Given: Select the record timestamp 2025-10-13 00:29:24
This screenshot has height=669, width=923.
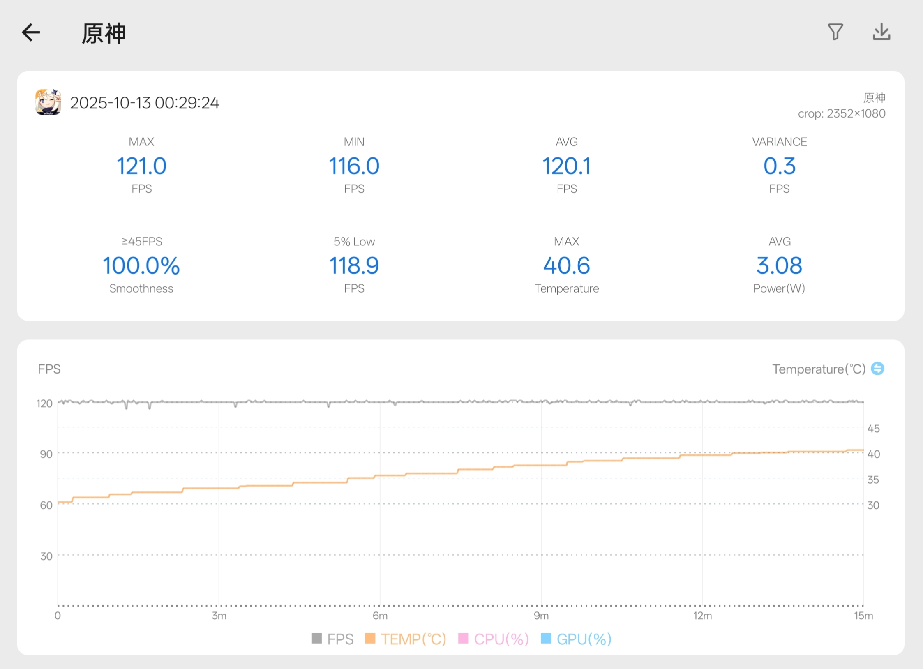Looking at the screenshot, I should (x=145, y=103).
